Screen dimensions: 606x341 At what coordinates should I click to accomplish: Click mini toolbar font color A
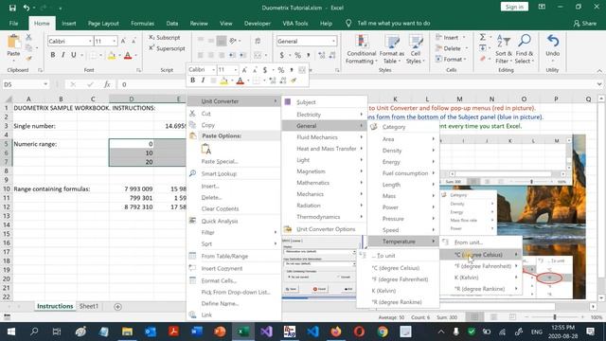pos(240,81)
